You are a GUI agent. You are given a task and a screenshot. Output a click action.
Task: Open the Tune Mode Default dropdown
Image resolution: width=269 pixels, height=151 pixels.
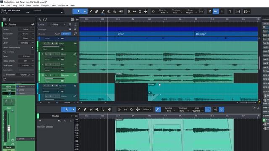(26, 65)
